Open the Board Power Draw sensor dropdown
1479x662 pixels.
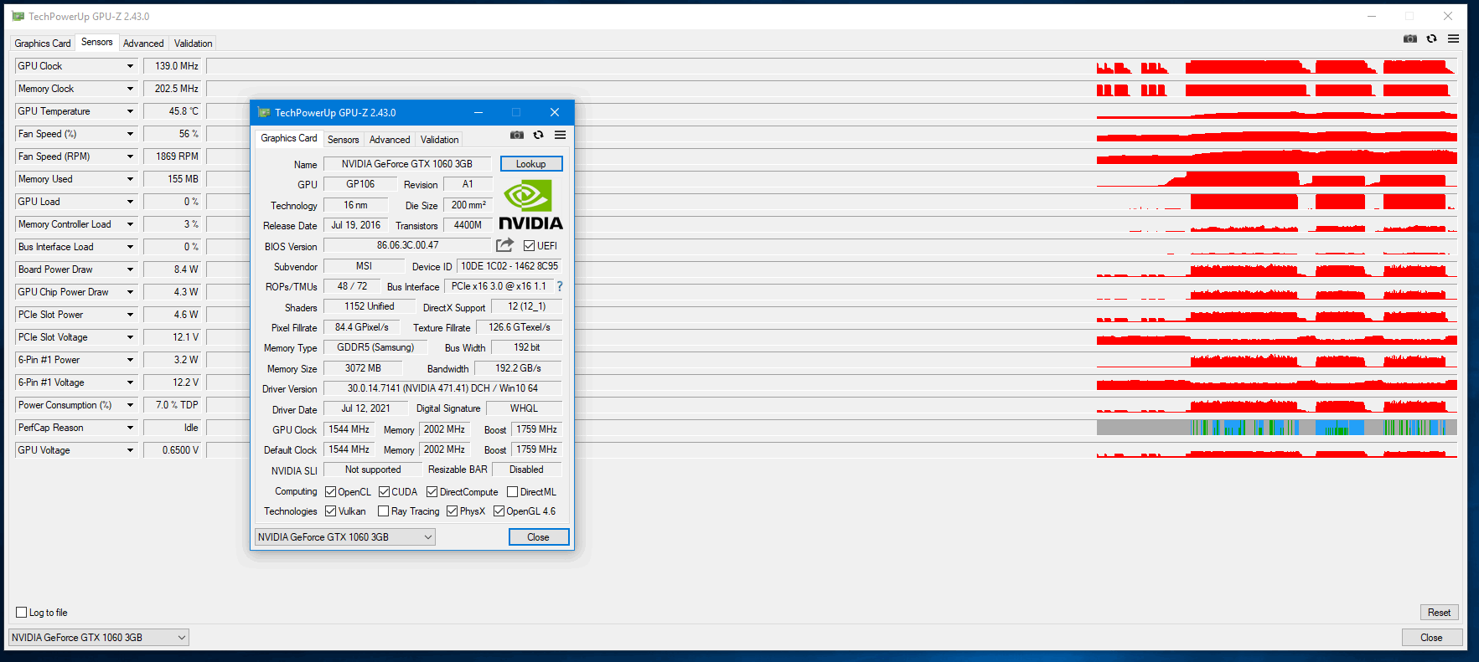130,269
